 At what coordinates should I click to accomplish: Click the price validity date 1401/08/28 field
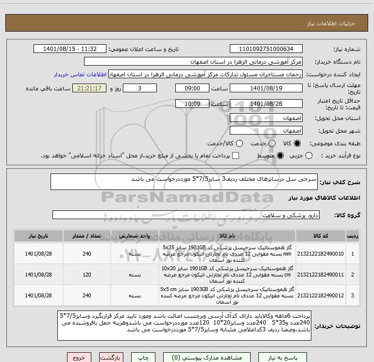(x=266, y=104)
